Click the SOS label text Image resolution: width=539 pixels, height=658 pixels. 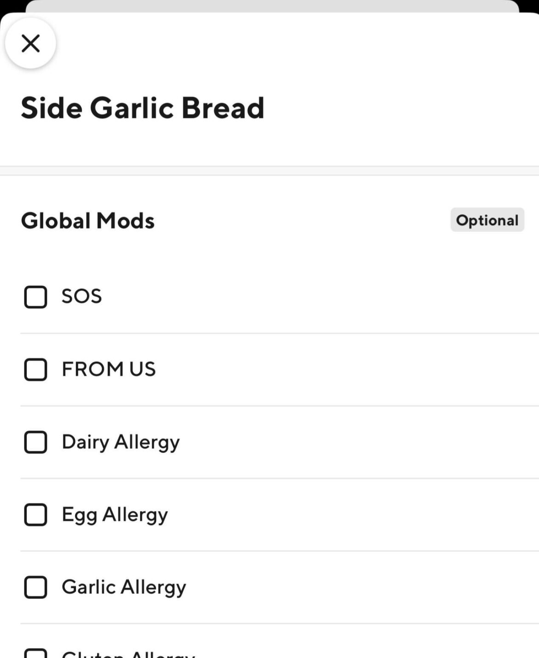(x=81, y=296)
